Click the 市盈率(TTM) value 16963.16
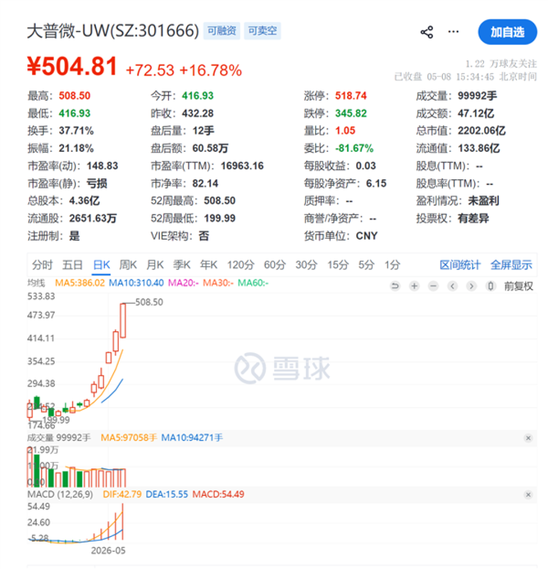The image size is (548, 569). click(242, 166)
